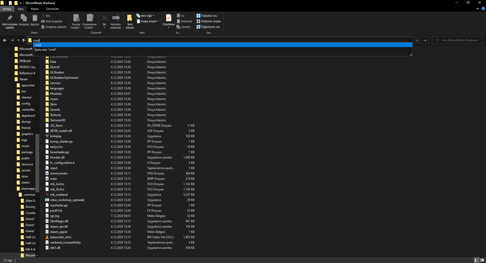
Task: Paste shortcut with Kısayolu yapıştır
Action: [54, 27]
